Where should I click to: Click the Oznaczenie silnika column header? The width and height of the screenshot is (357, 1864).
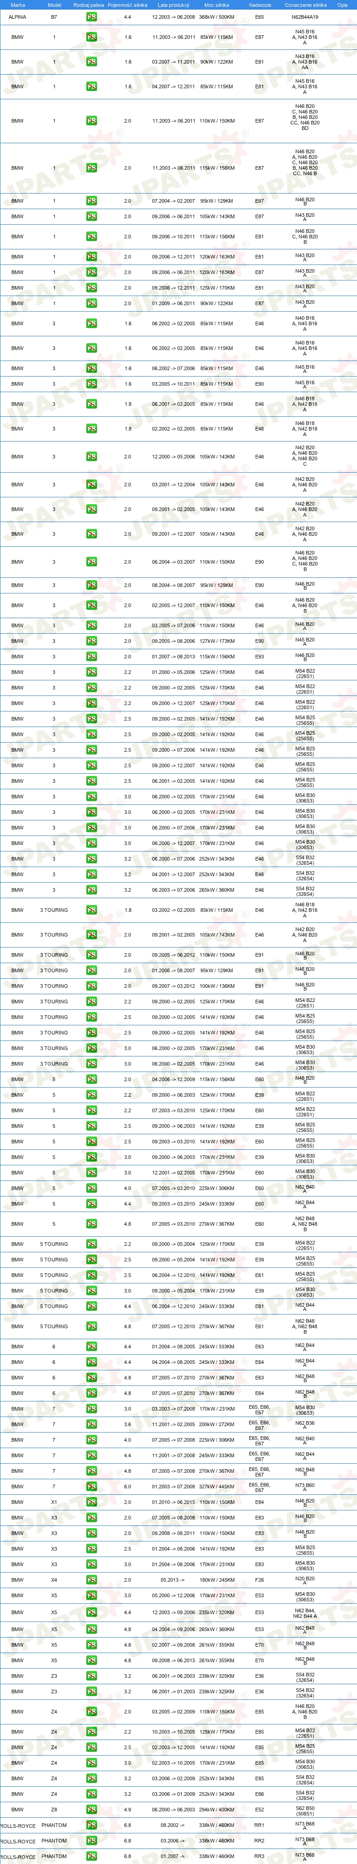click(x=305, y=4)
